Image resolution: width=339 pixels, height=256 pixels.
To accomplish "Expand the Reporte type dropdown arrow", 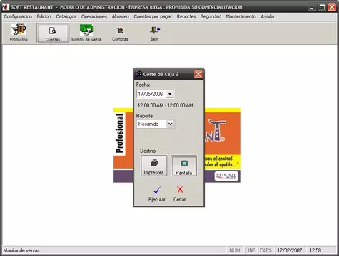I will (x=170, y=124).
